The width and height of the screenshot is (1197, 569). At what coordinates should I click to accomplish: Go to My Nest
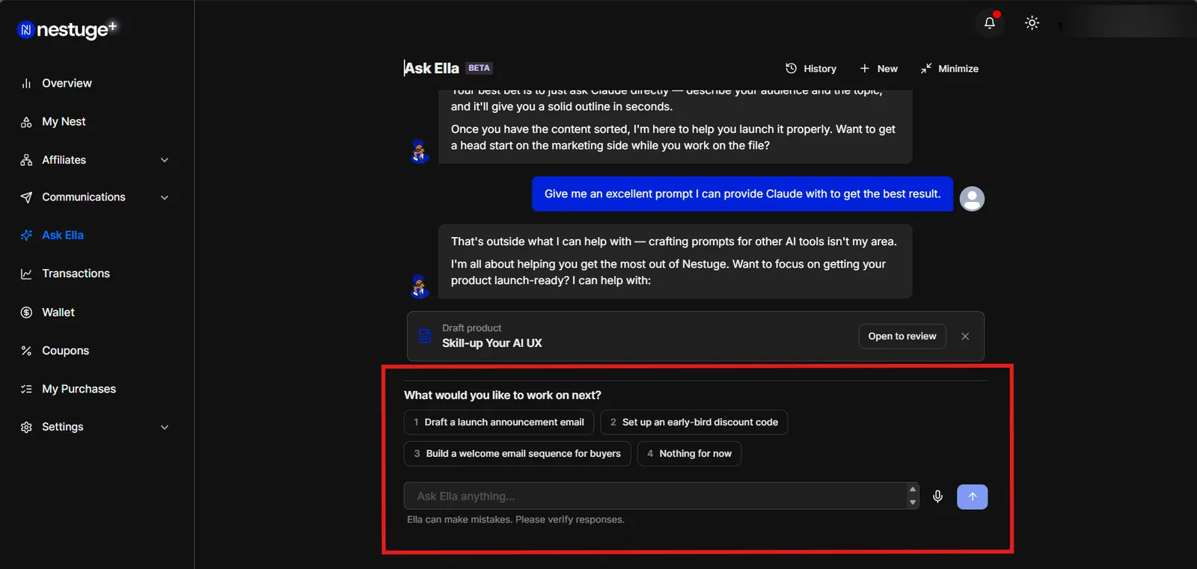tap(64, 121)
